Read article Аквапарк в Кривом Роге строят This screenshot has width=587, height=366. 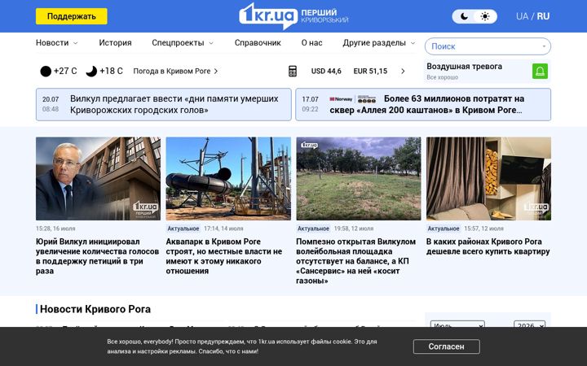point(224,256)
